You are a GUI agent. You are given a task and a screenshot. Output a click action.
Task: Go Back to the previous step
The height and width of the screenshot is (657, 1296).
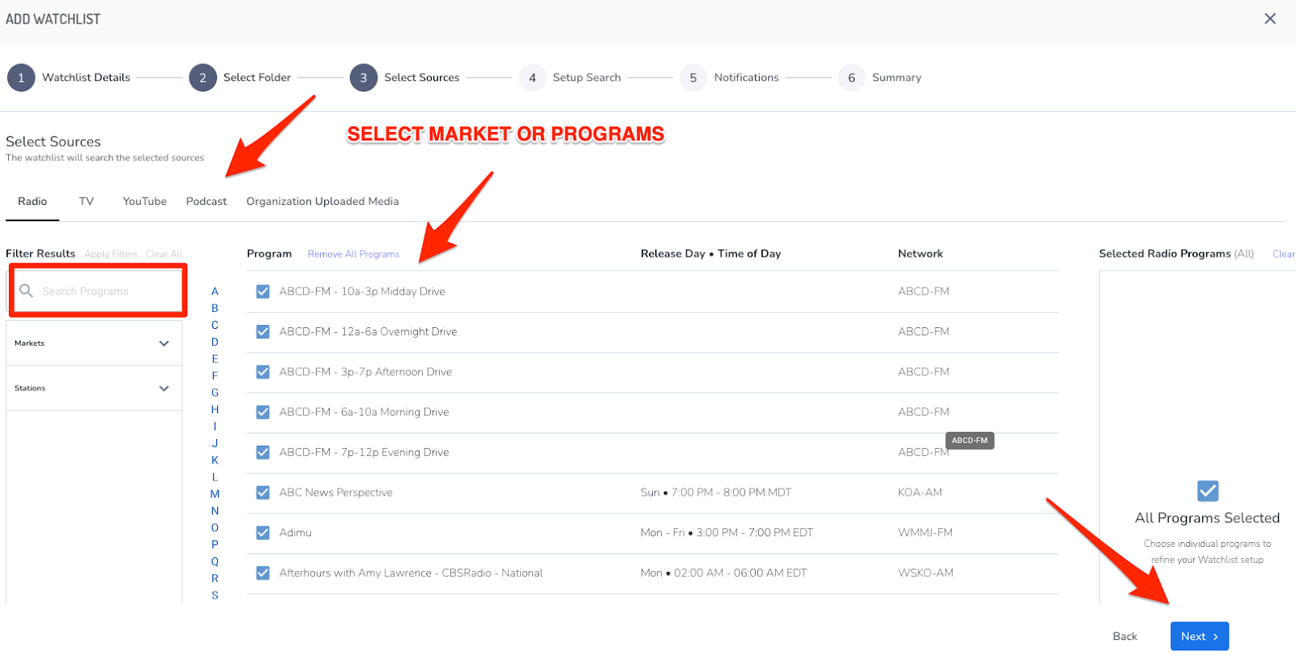(1124, 637)
